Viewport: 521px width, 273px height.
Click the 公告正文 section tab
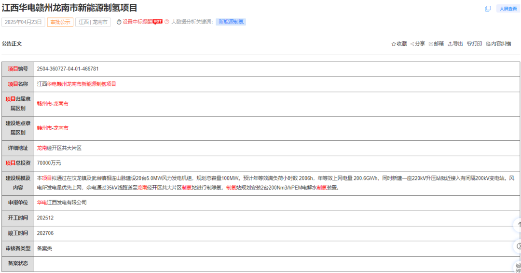click(12, 43)
